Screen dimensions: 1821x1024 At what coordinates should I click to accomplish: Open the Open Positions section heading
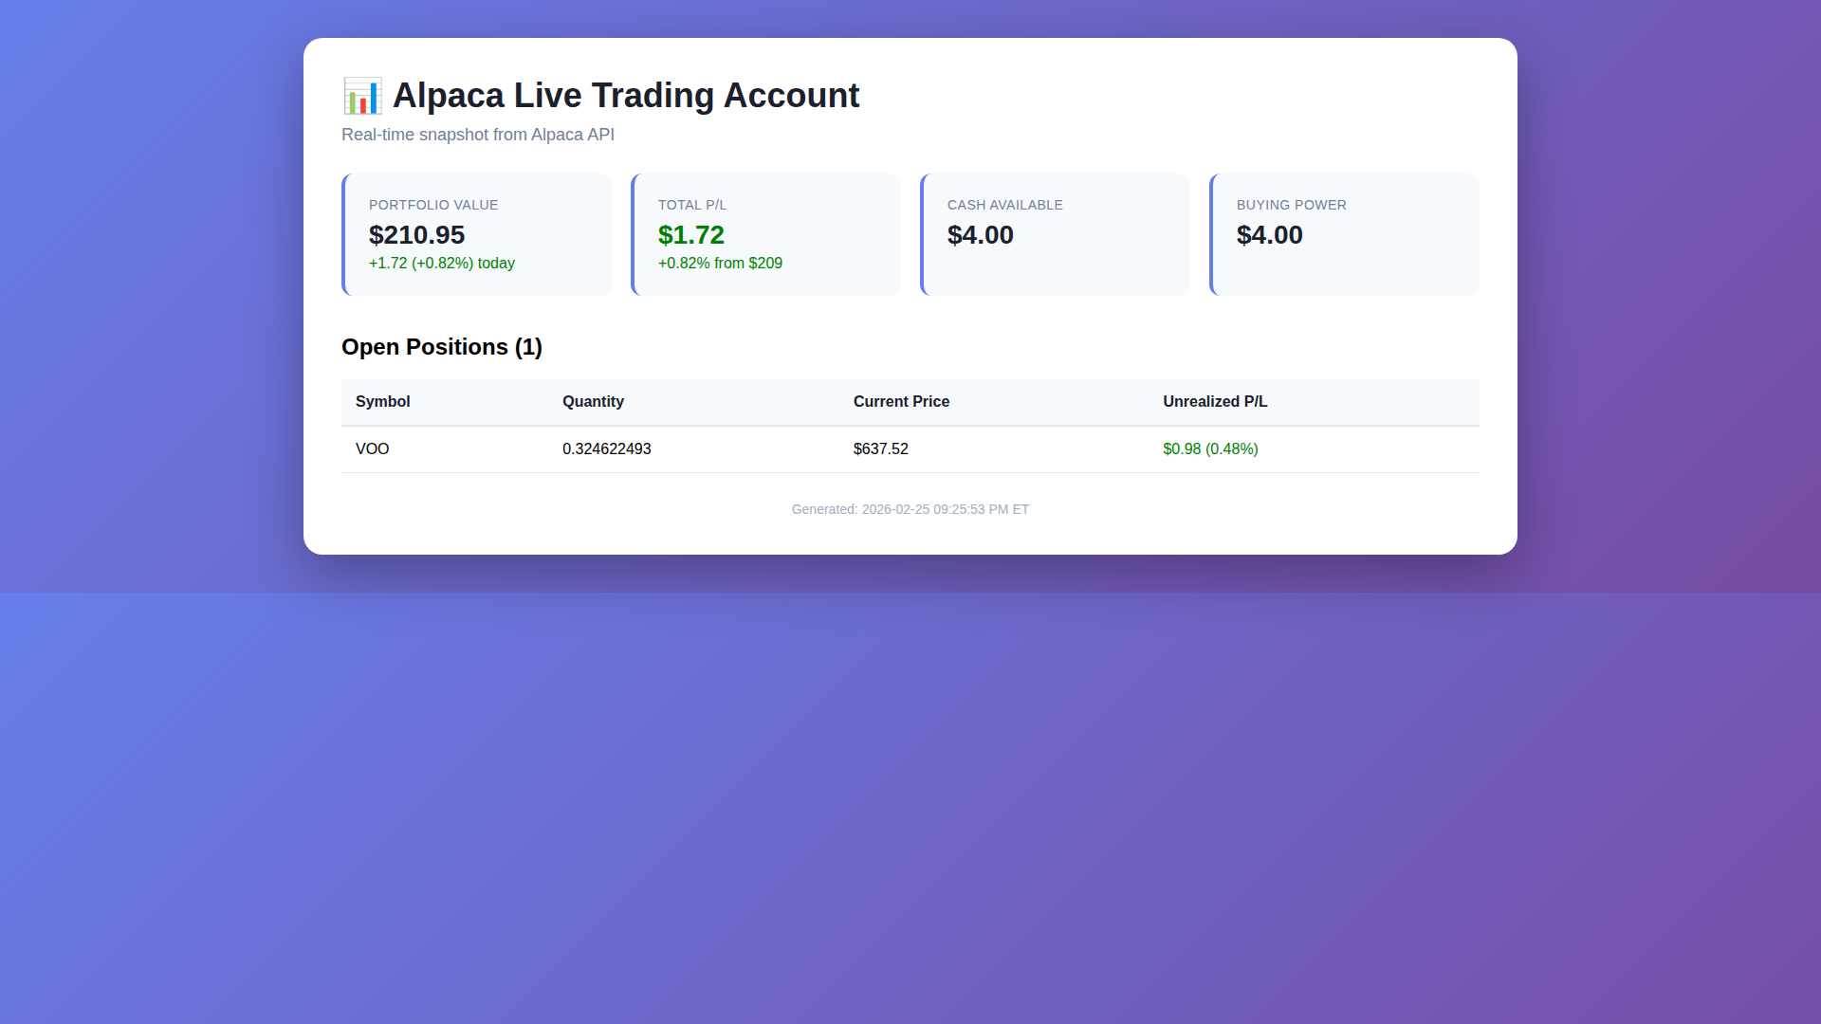(x=441, y=347)
